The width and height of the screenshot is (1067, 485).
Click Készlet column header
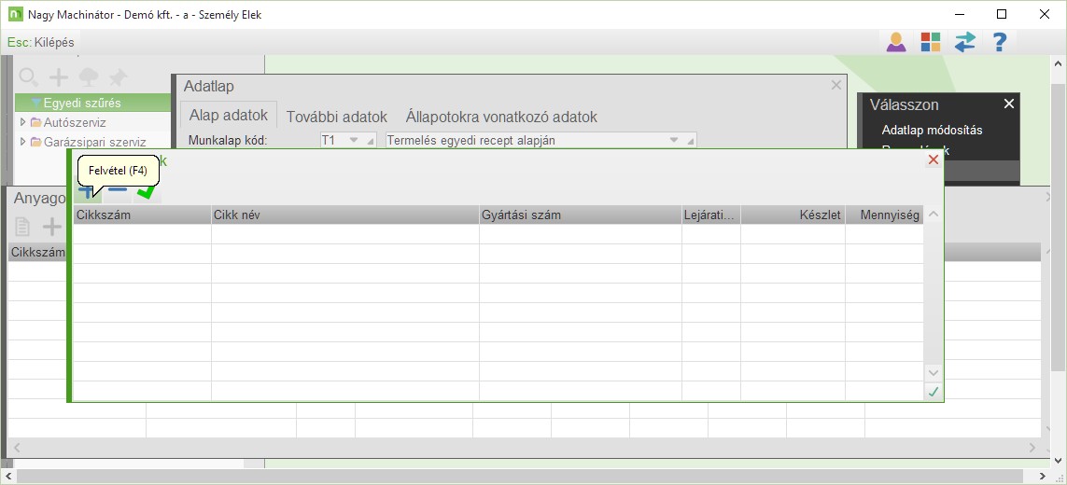tap(793, 215)
